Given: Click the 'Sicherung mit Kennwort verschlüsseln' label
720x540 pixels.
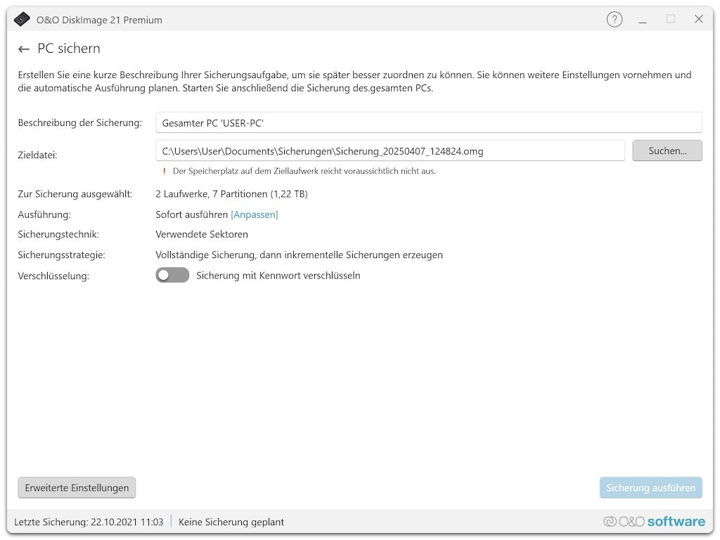Looking at the screenshot, I should tap(278, 276).
